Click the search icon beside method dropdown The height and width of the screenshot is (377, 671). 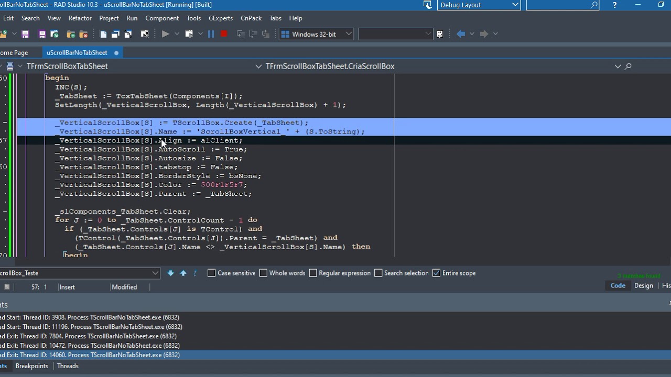[x=628, y=66]
